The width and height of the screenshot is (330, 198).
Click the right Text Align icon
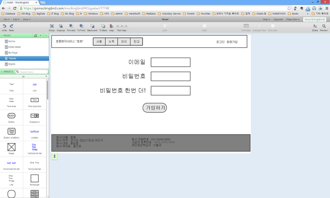click(x=125, y=26)
